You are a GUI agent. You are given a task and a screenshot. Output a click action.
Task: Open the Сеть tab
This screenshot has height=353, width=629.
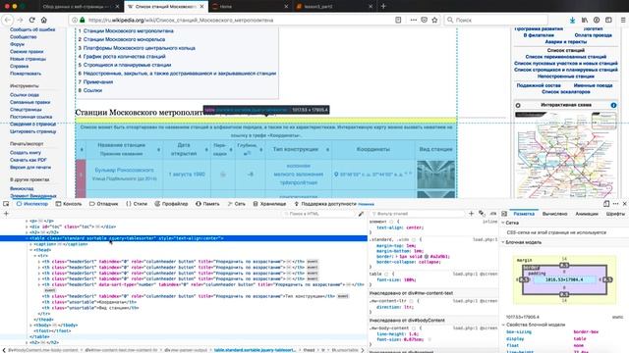[236, 204]
